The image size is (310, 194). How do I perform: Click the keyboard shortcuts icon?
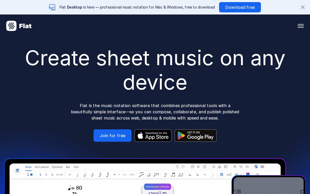[x=262, y=167]
